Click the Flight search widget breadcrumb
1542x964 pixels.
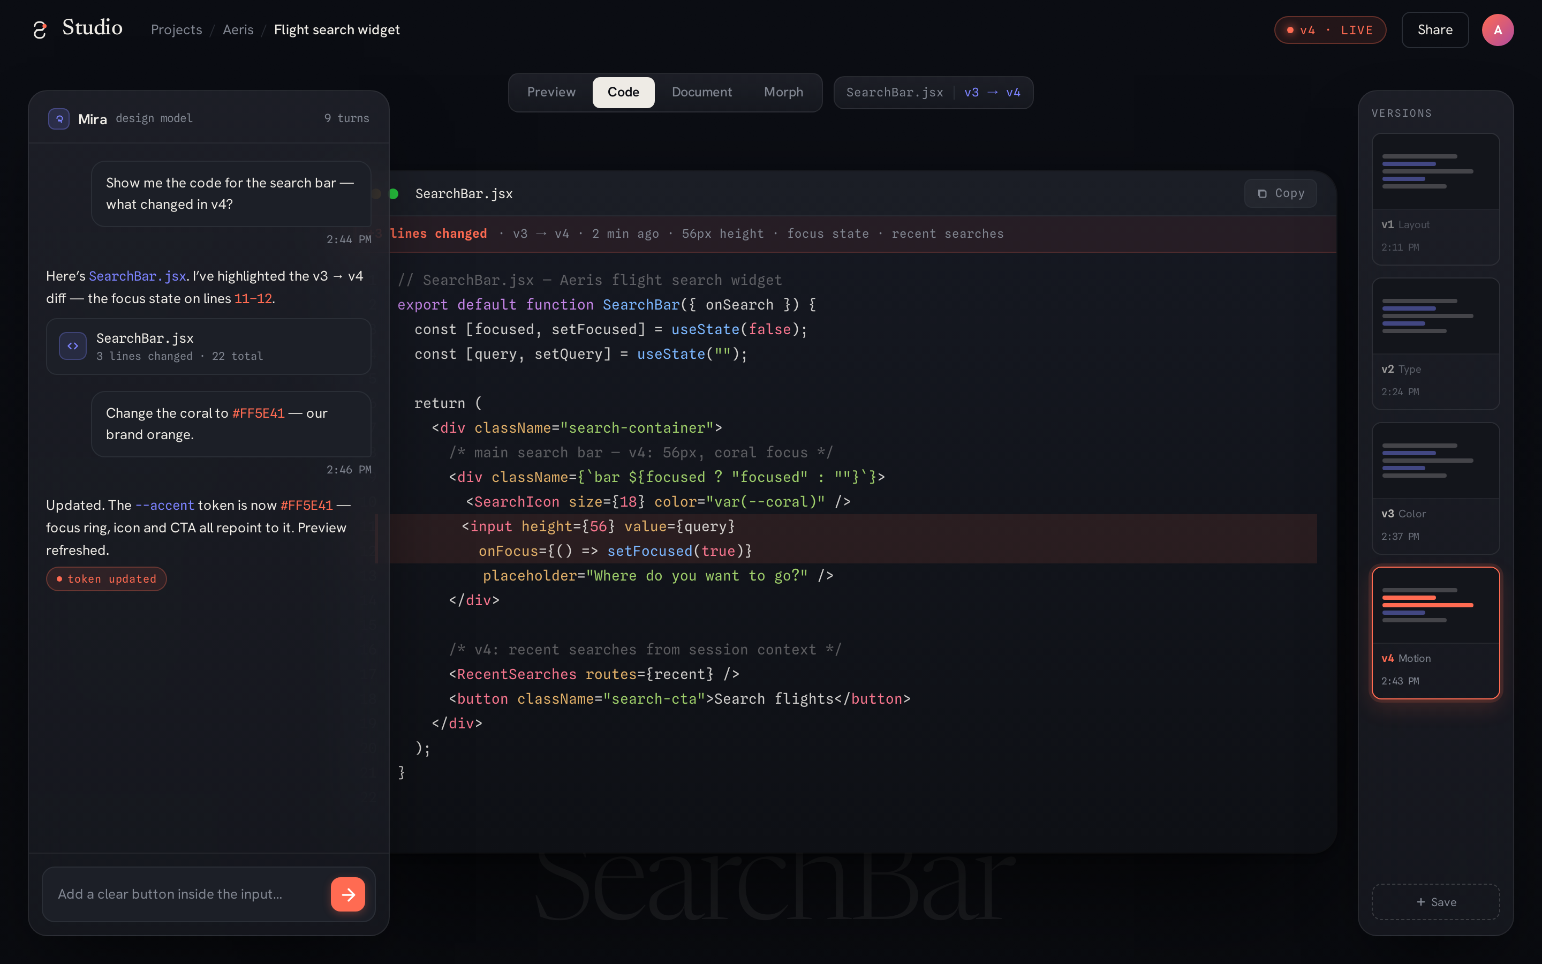(336, 29)
